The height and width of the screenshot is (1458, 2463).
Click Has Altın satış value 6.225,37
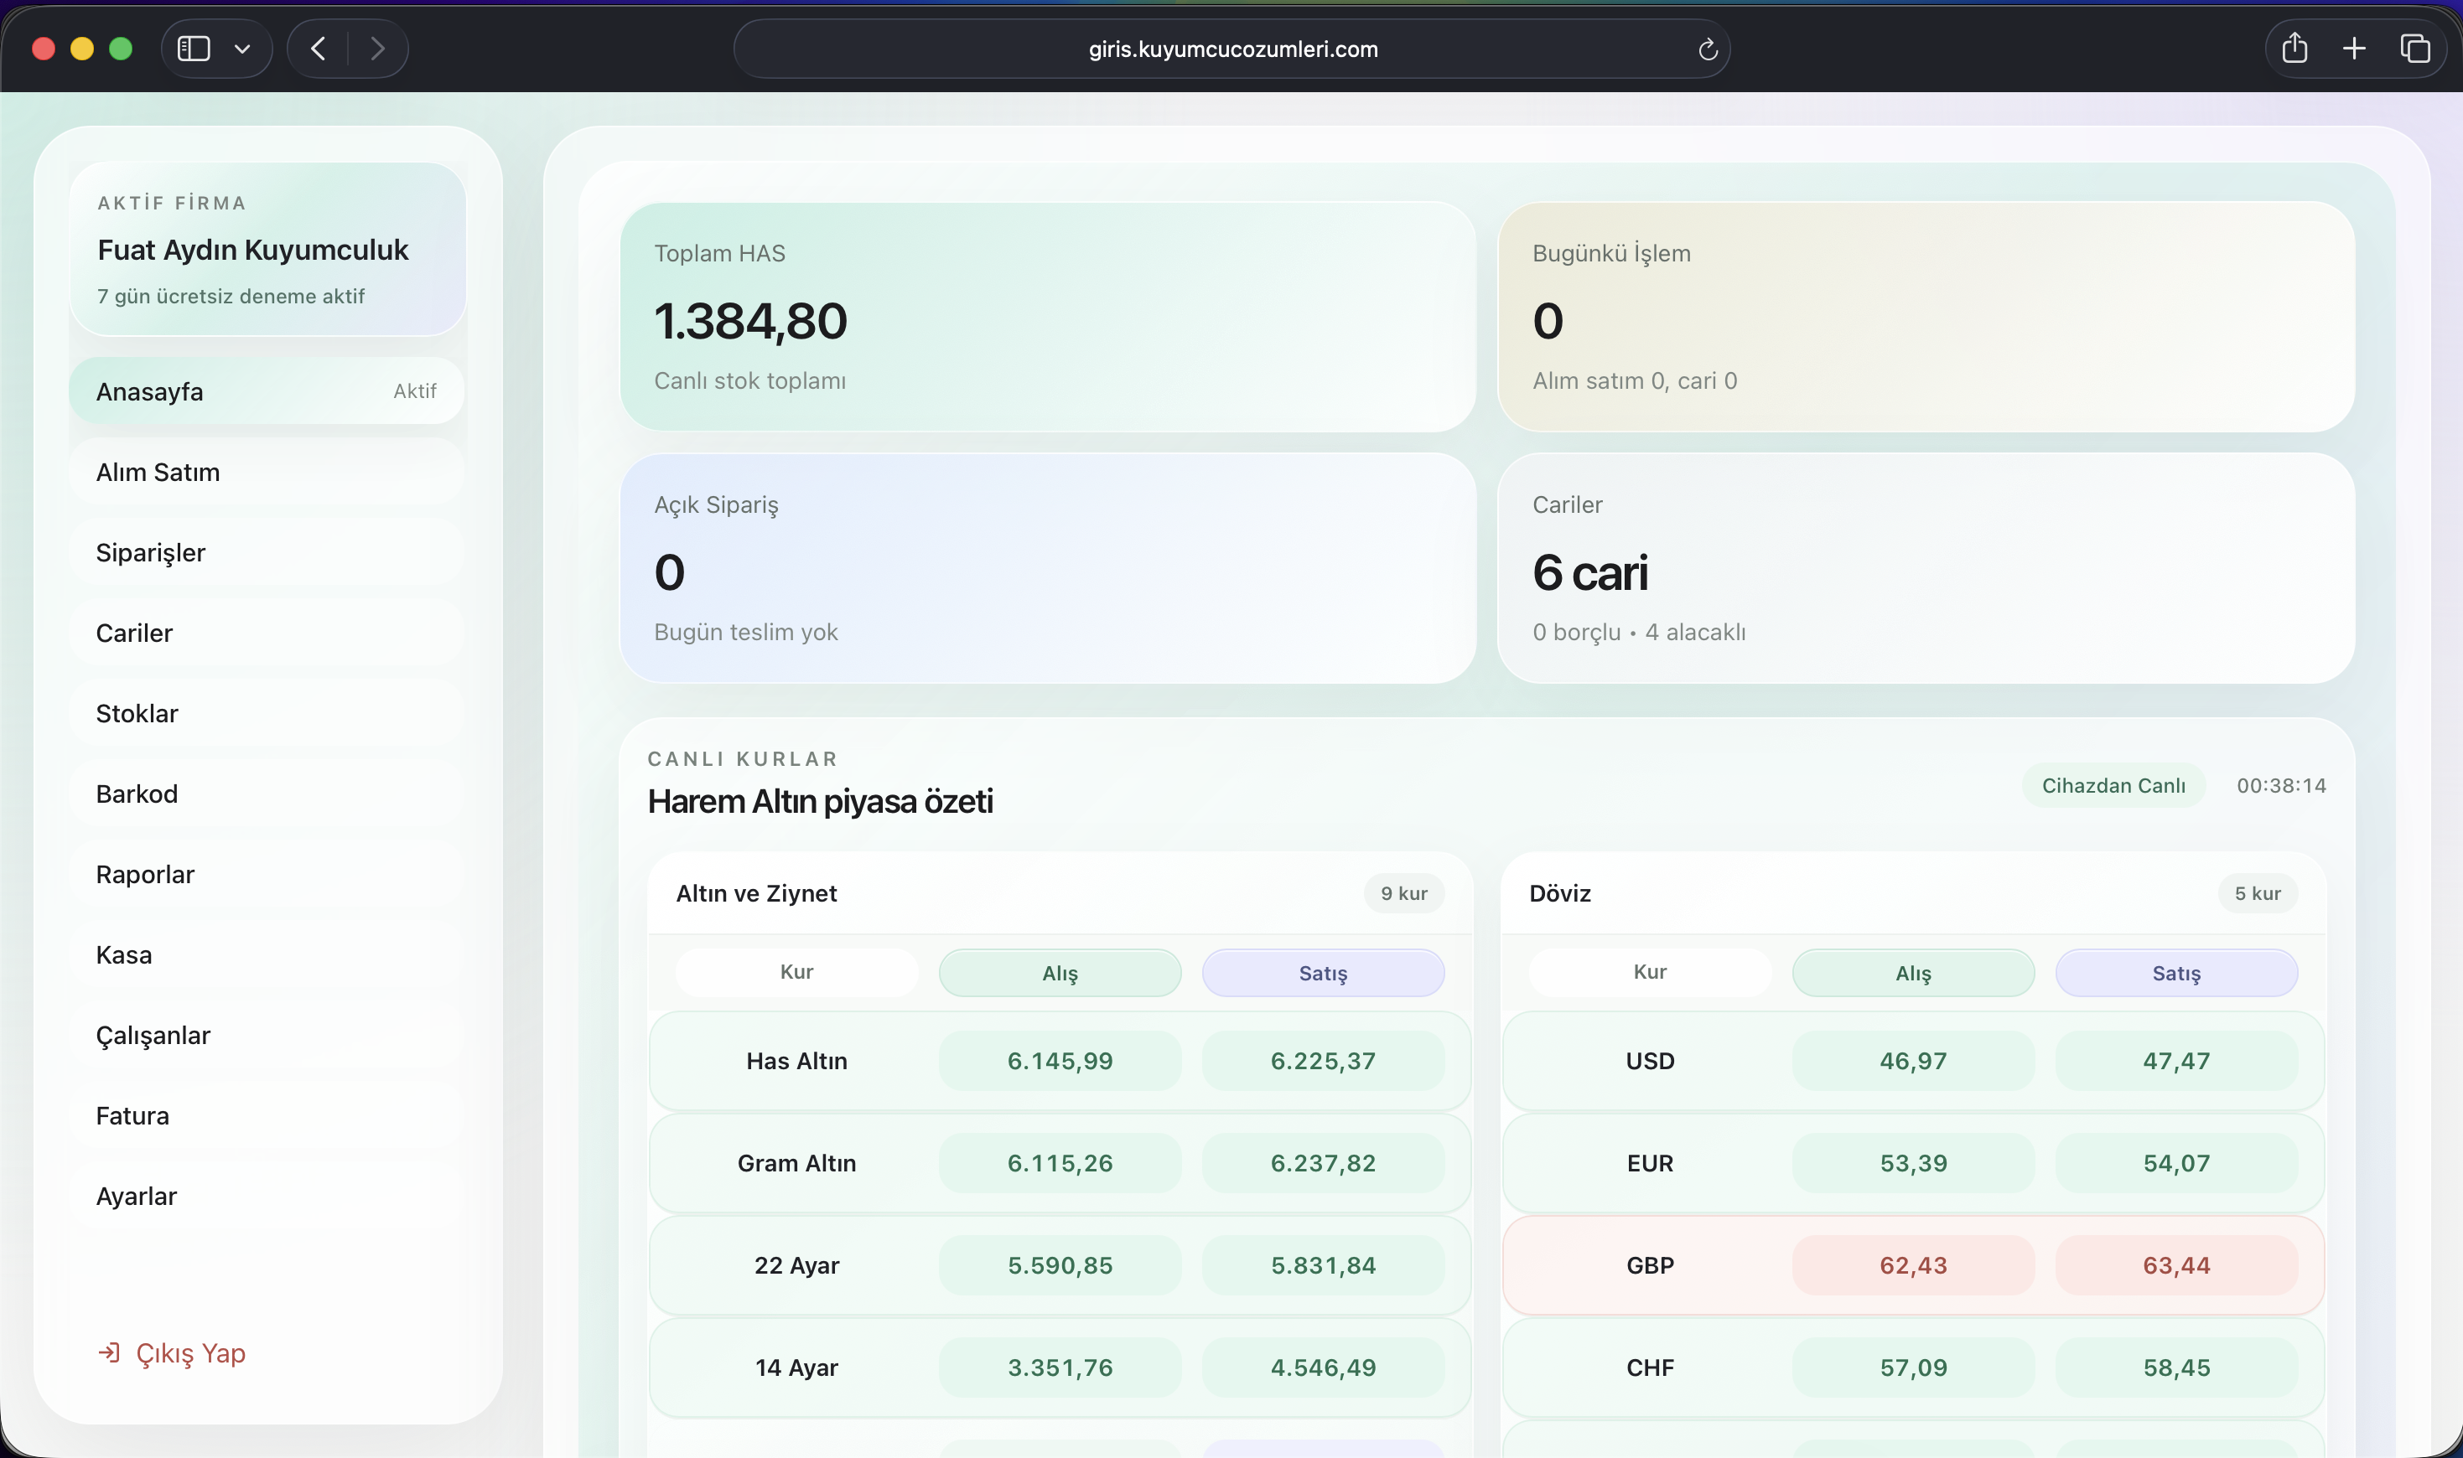(1323, 1061)
